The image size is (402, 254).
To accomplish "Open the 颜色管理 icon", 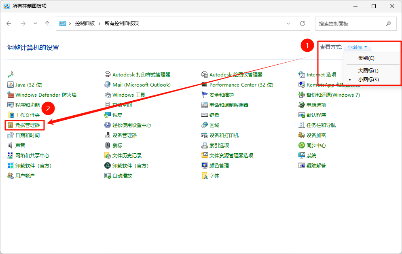I will click(205, 166).
